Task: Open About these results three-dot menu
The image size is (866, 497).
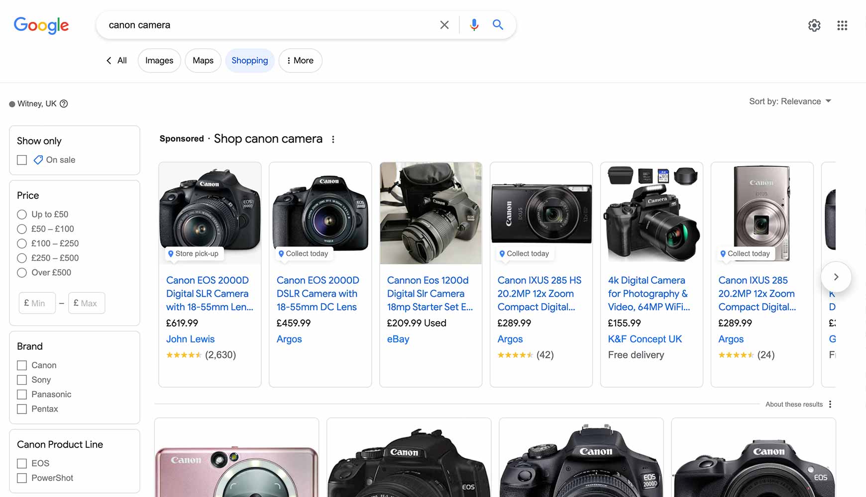Action: point(830,404)
